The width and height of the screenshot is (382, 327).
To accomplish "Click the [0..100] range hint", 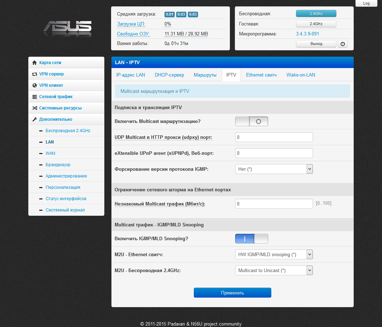I will [x=324, y=203].
